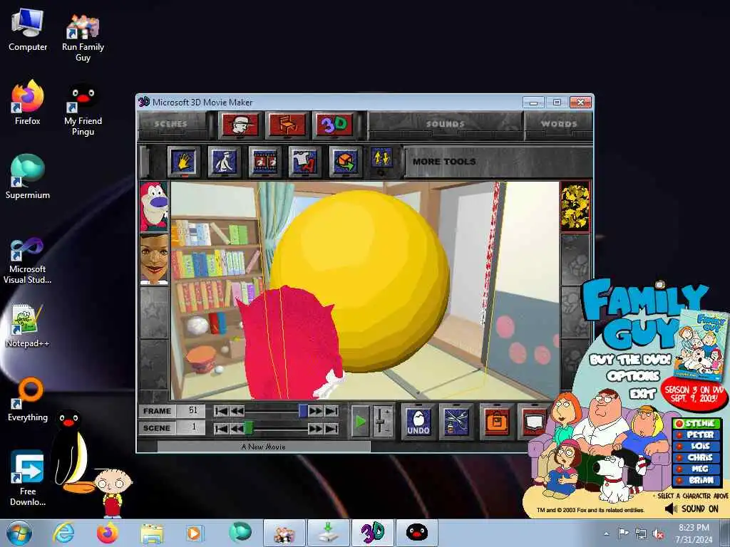Open the scissors cut and paste tools

tap(457, 422)
